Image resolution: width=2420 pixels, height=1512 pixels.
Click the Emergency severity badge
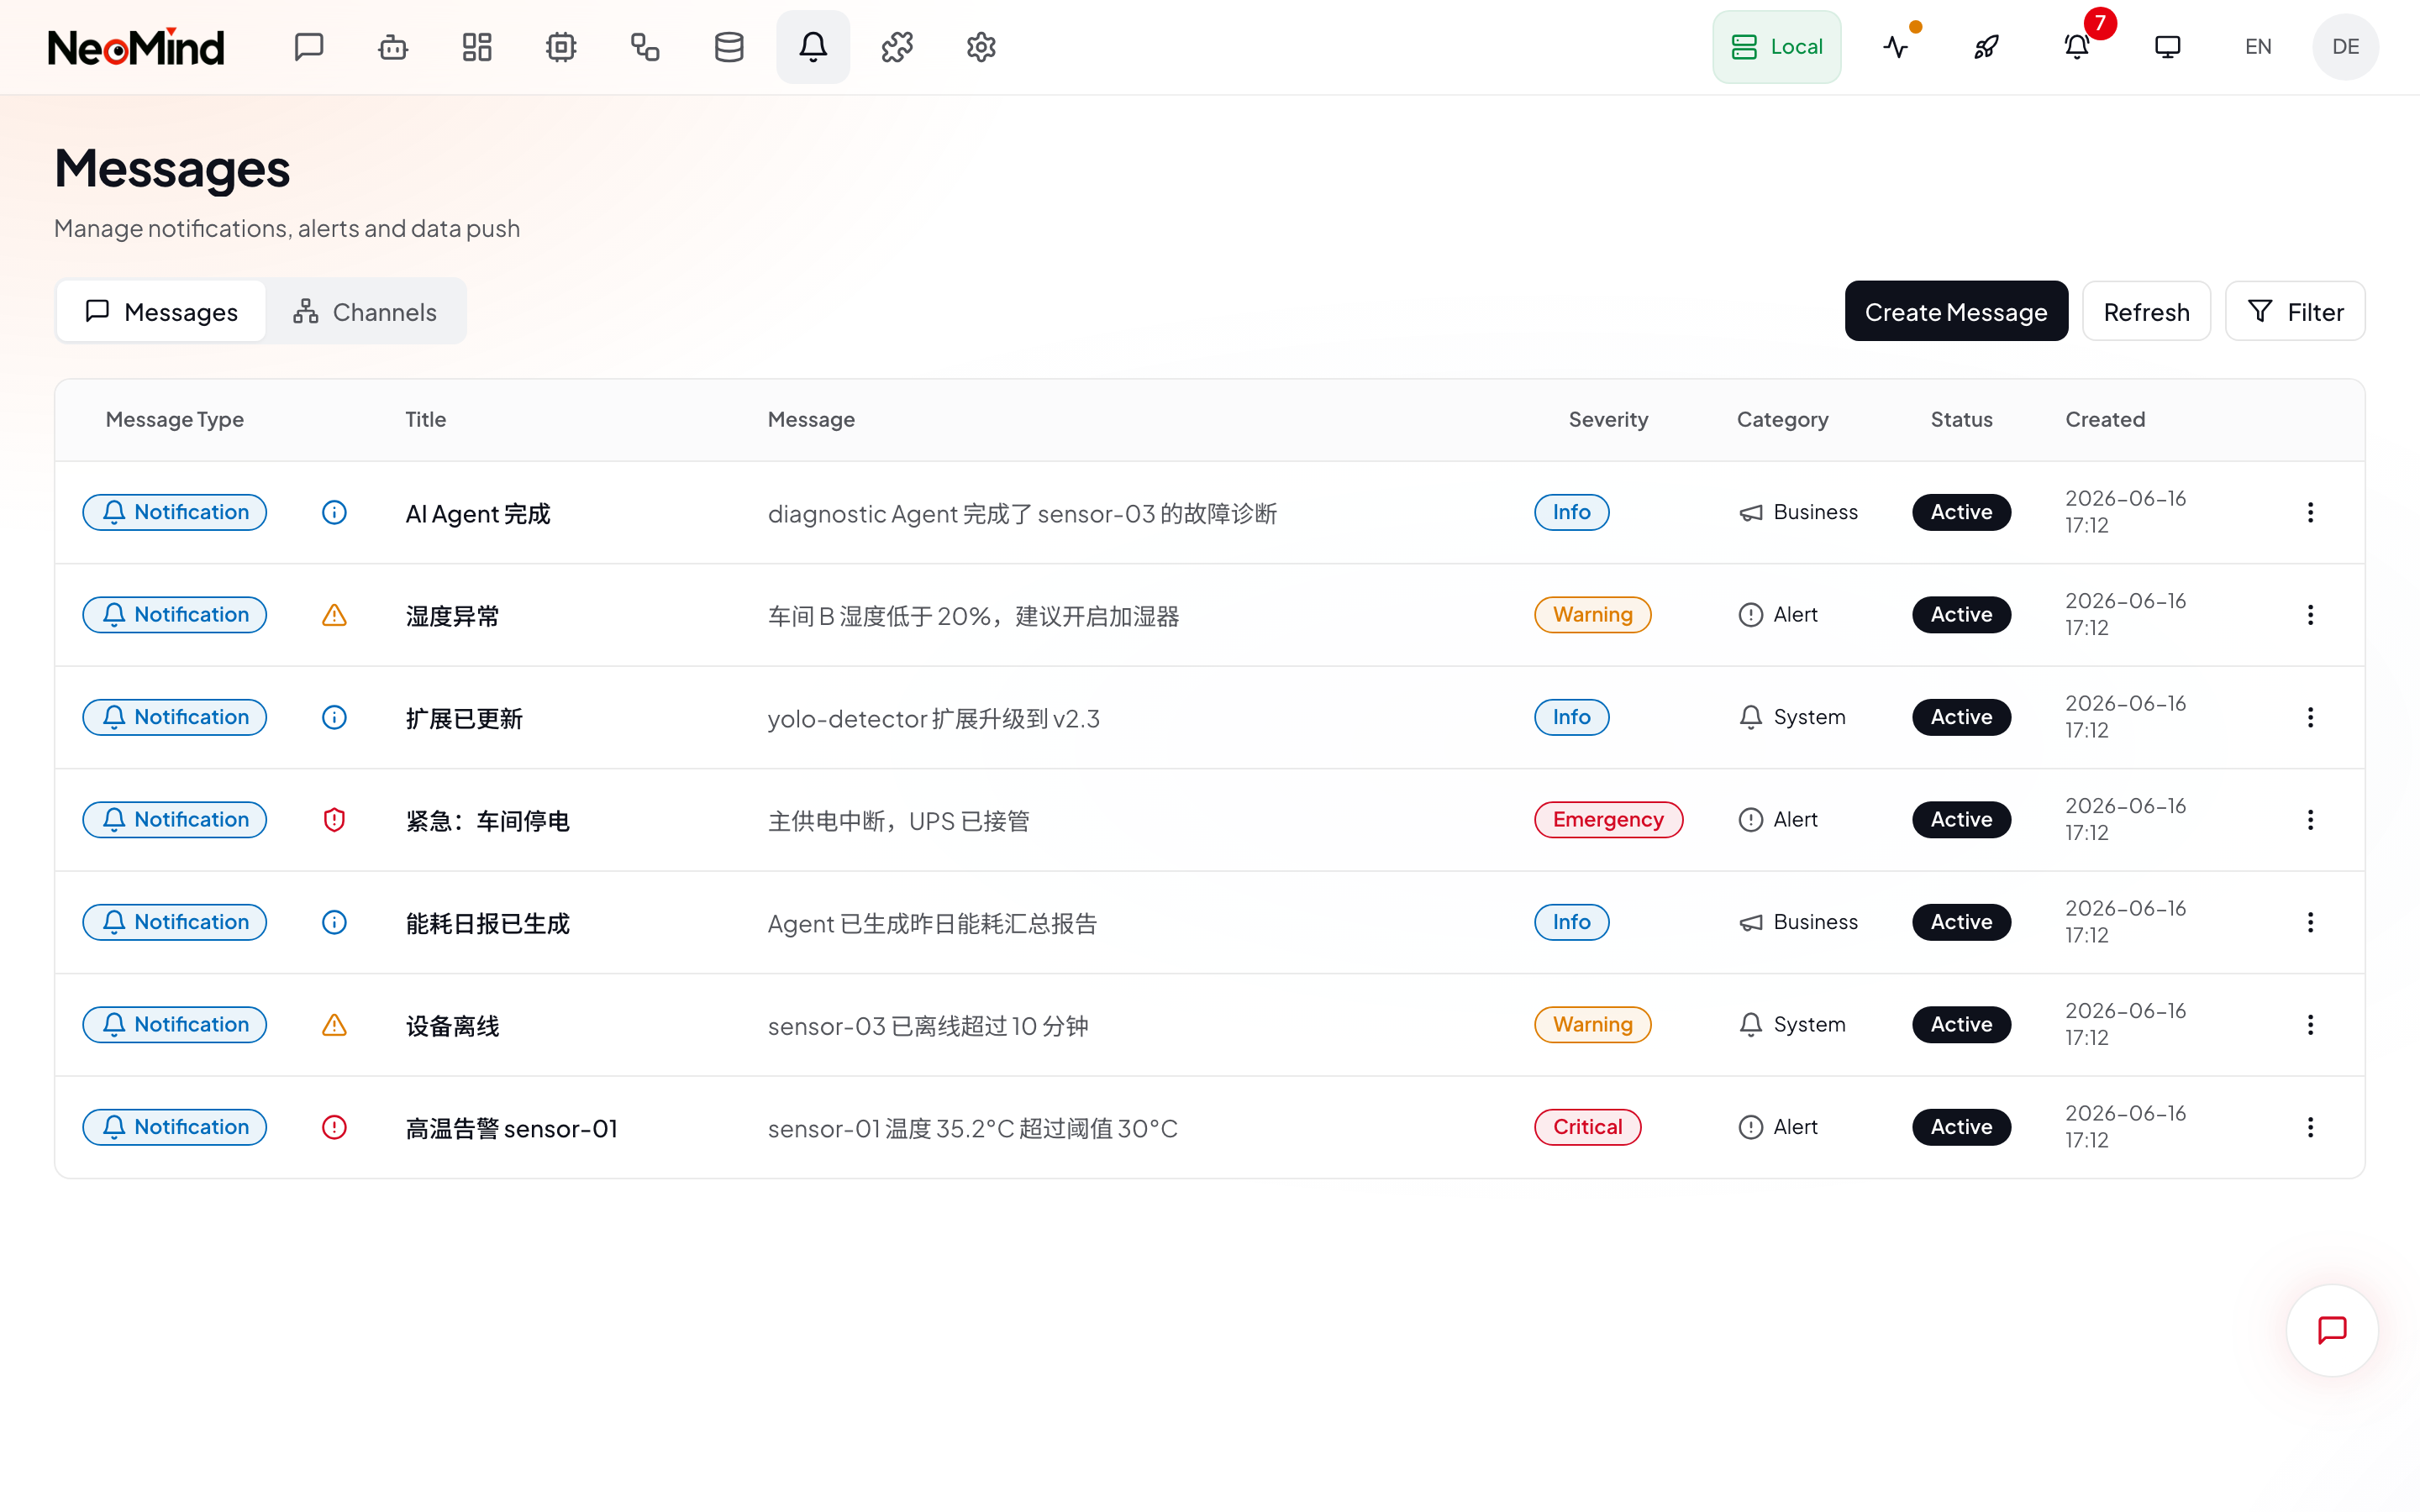tap(1608, 820)
